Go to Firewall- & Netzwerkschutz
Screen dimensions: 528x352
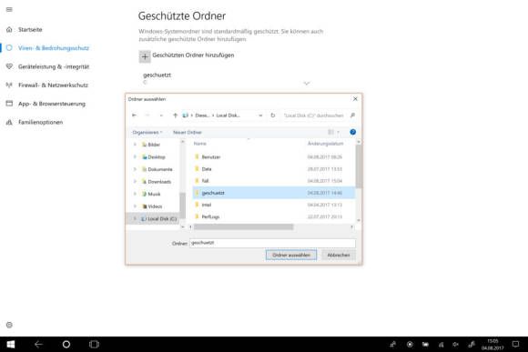point(53,85)
